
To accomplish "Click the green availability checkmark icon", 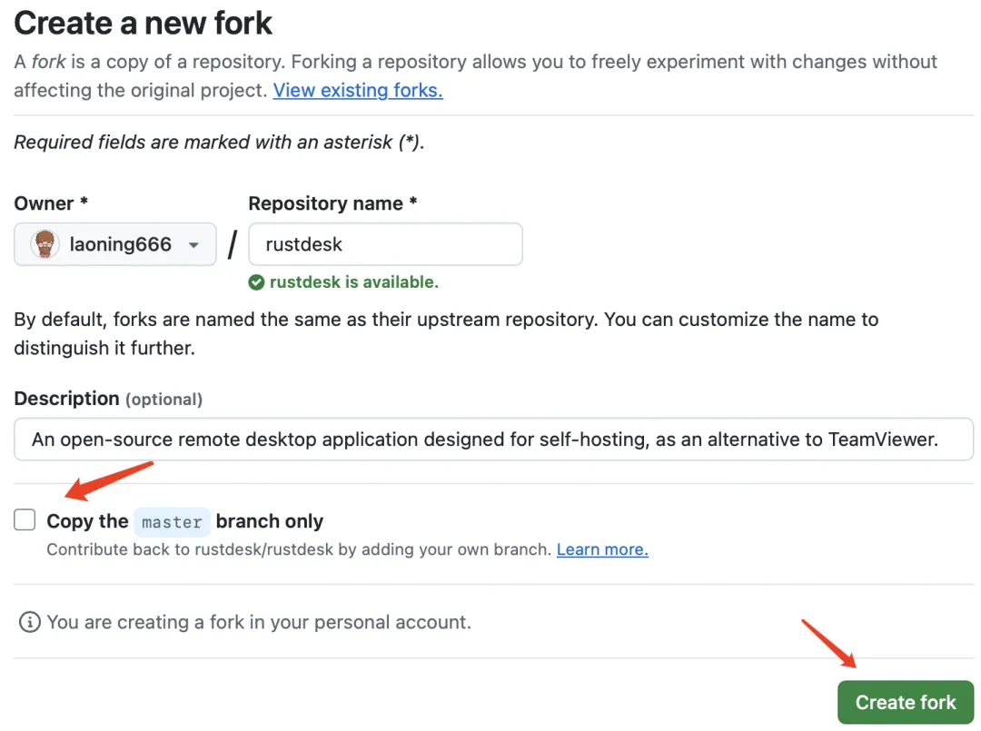I will pyautogui.click(x=256, y=282).
